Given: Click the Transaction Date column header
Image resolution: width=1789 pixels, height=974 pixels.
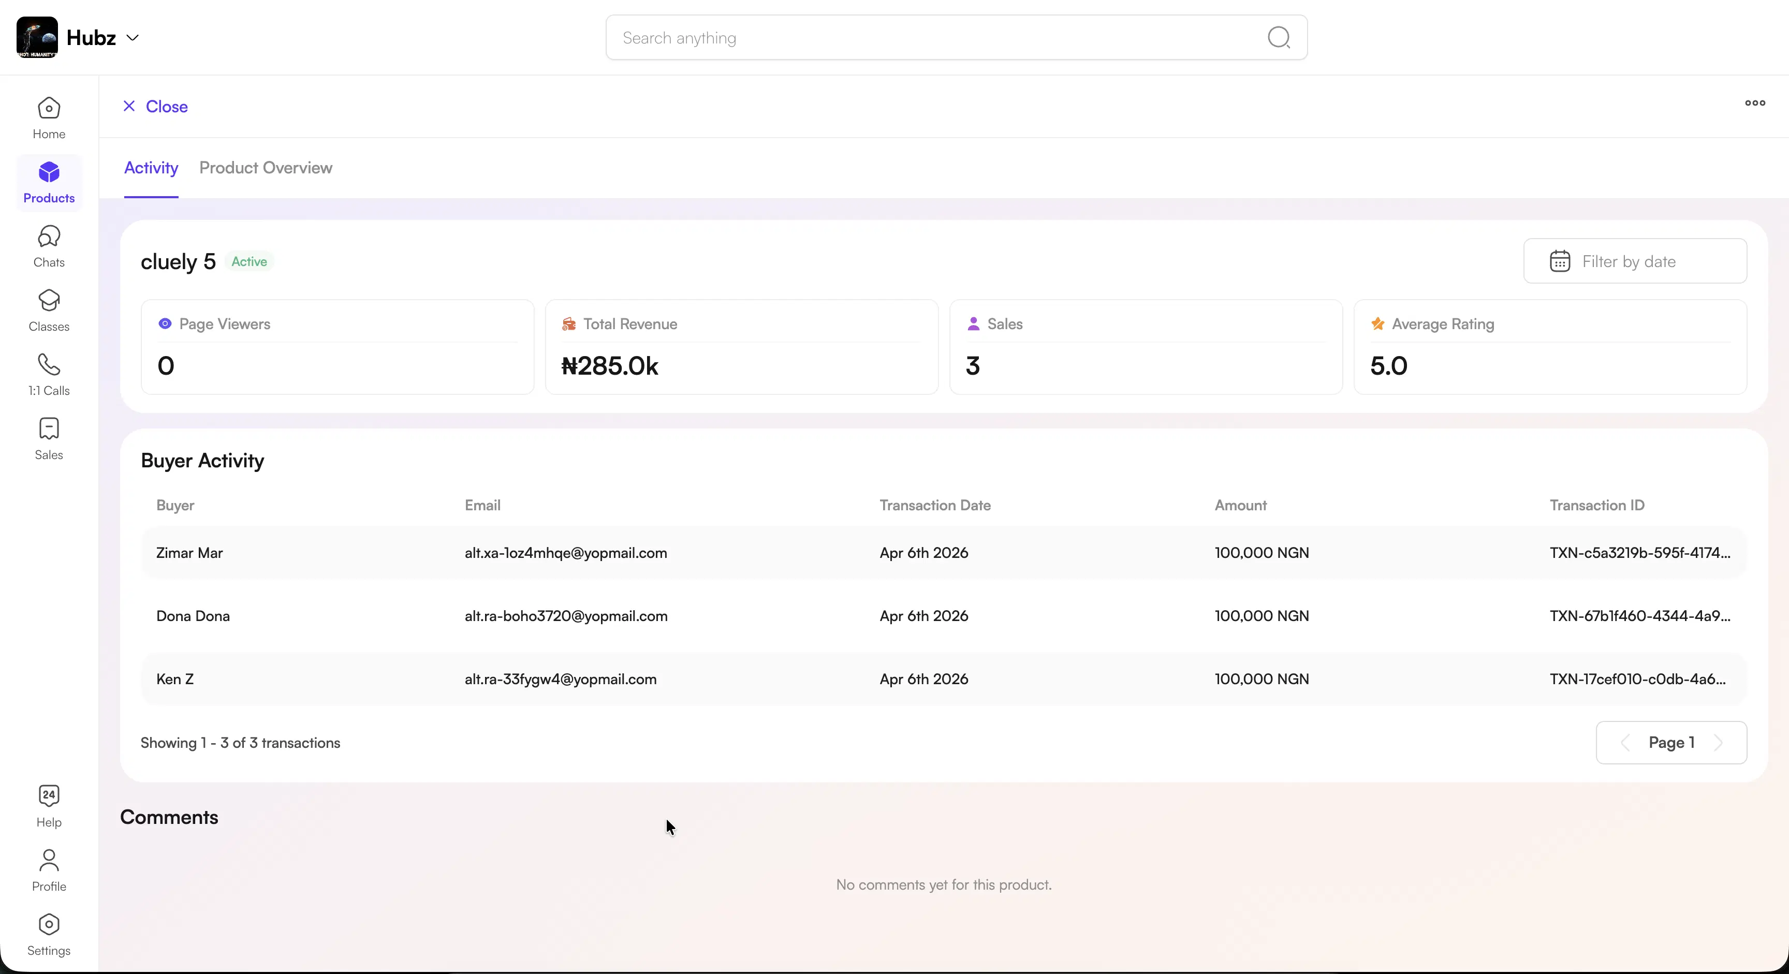Looking at the screenshot, I should coord(935,506).
